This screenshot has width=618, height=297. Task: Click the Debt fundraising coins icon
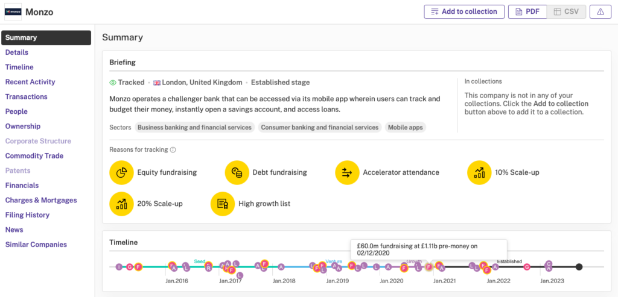tap(237, 172)
